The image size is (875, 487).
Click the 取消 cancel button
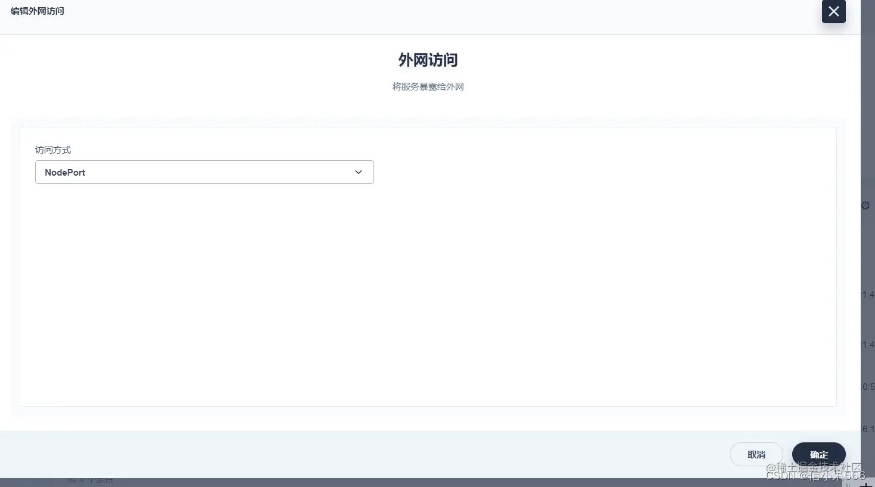[x=756, y=454]
